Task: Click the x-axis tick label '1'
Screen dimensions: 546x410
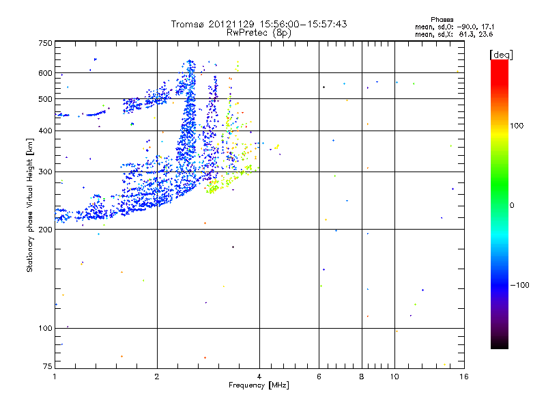Action: point(55,377)
